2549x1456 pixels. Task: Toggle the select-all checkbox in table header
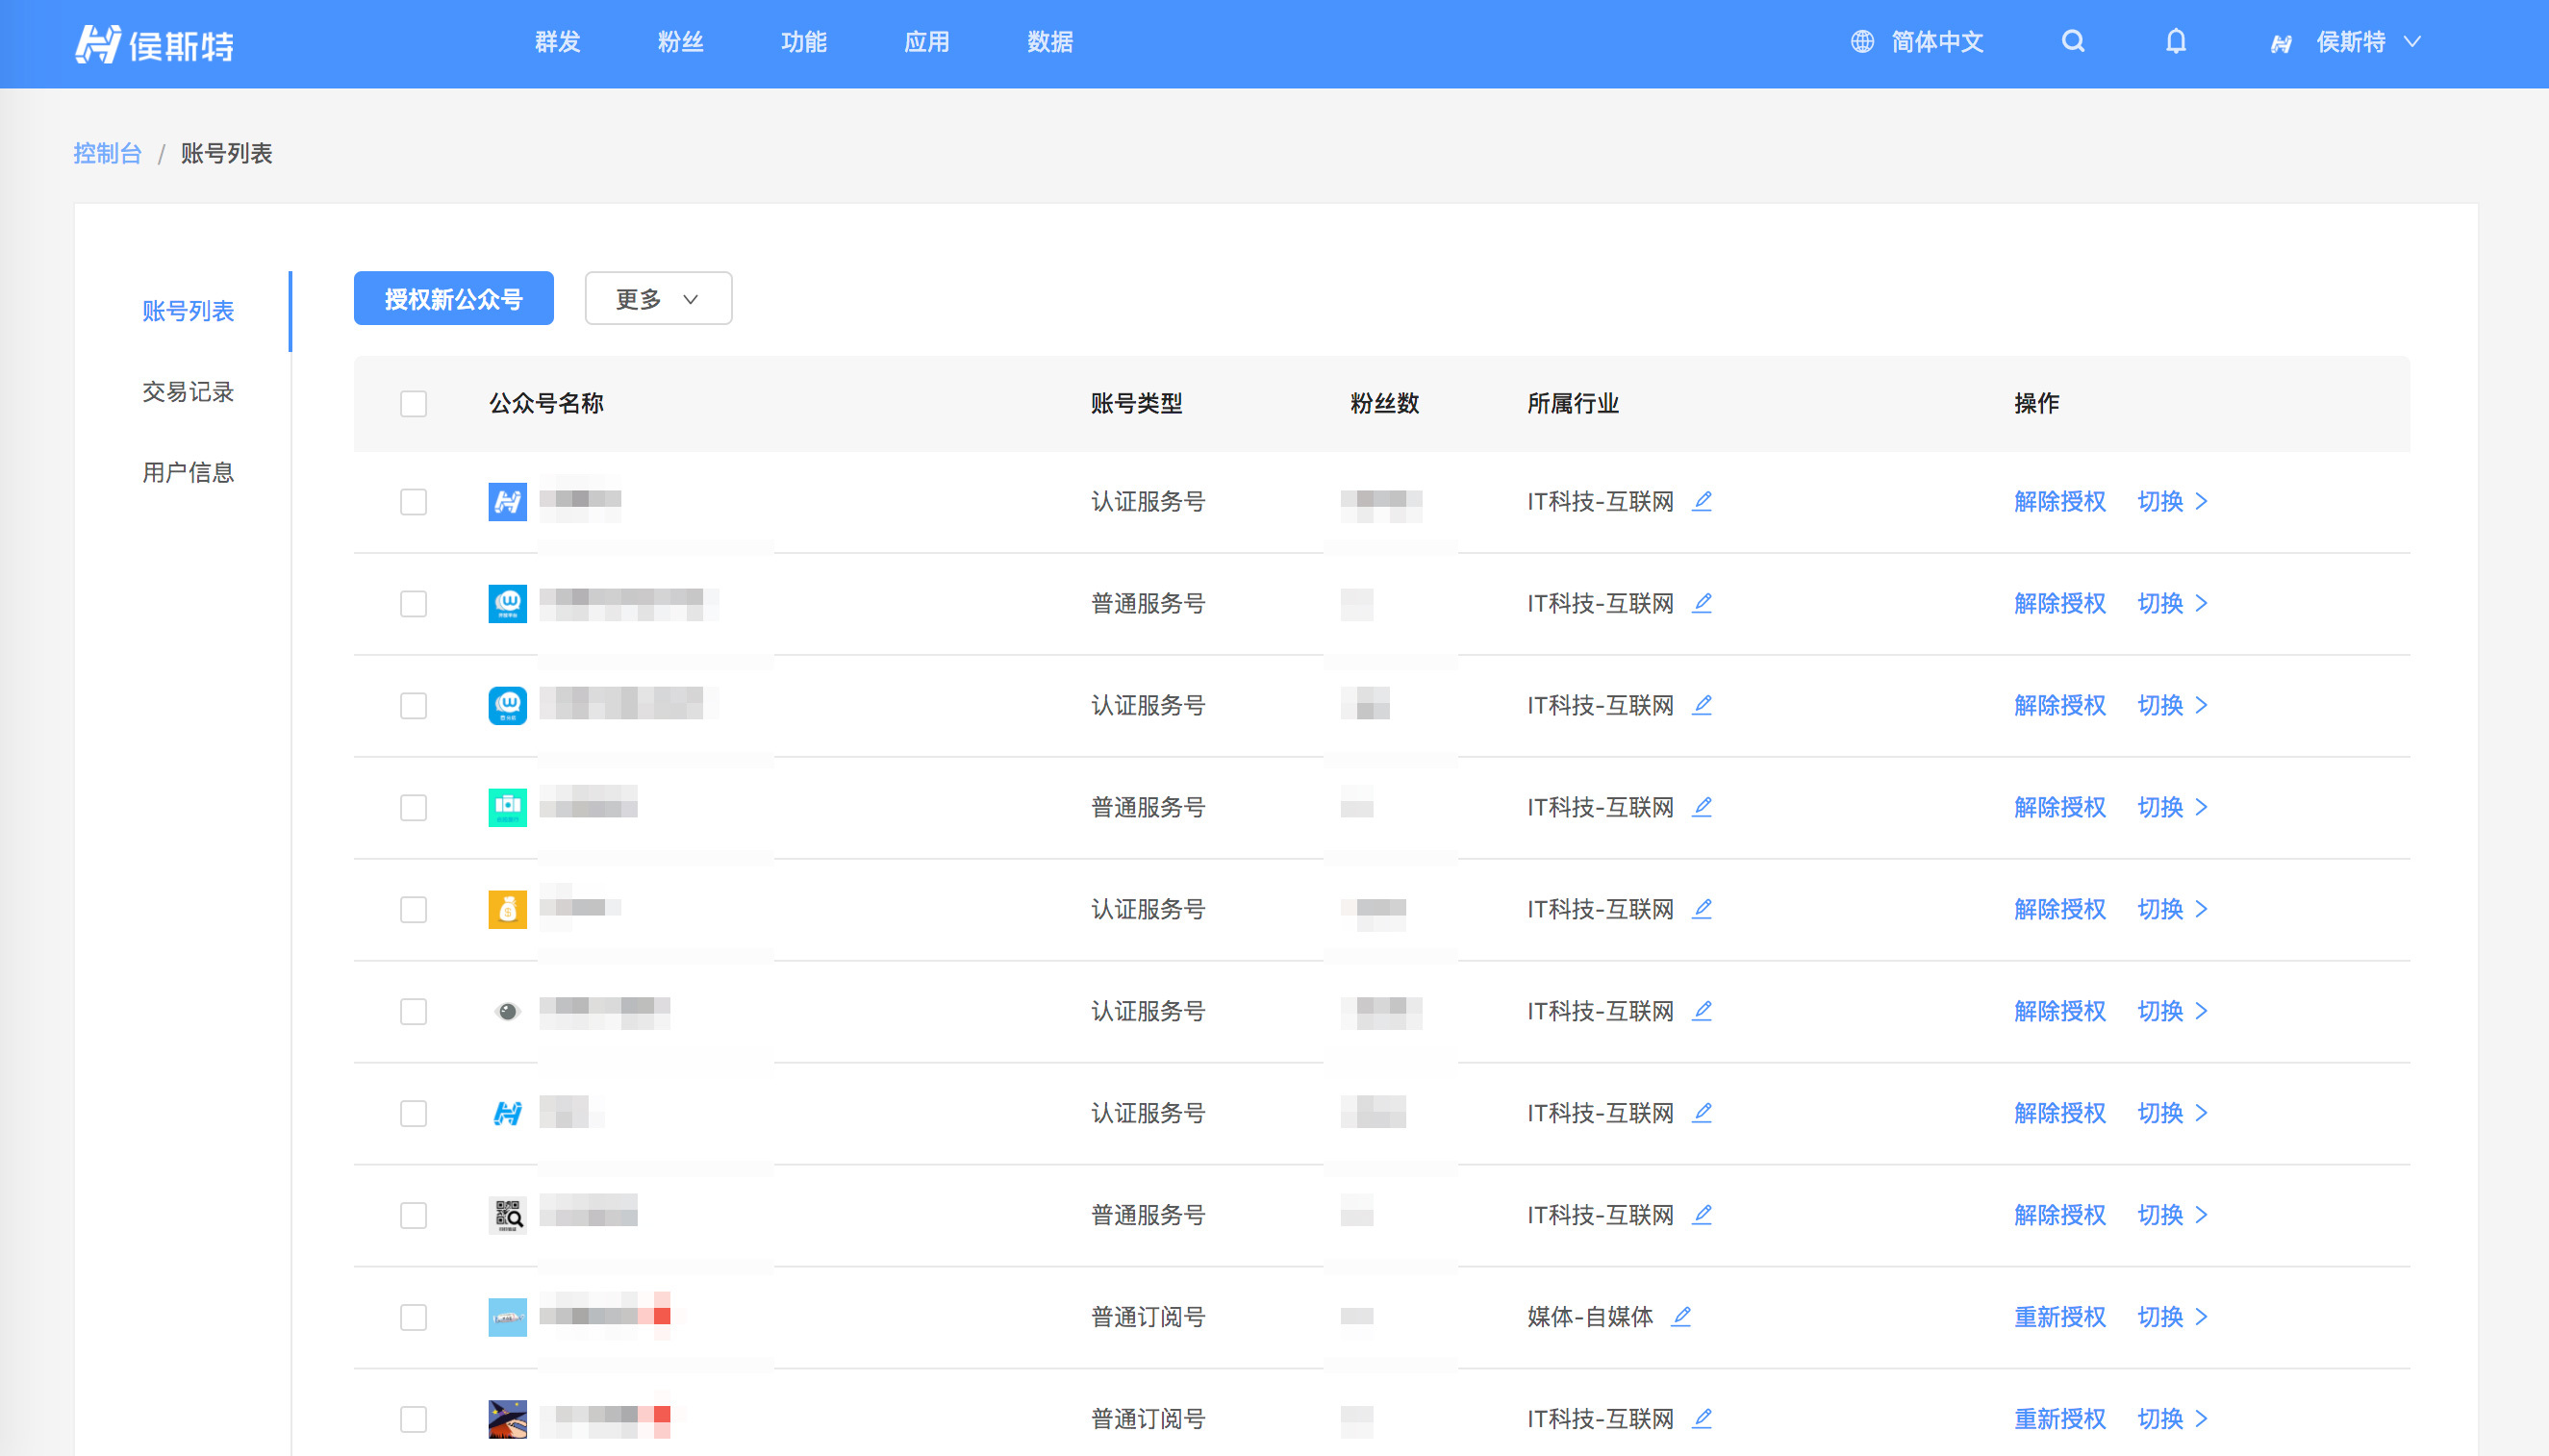413,404
